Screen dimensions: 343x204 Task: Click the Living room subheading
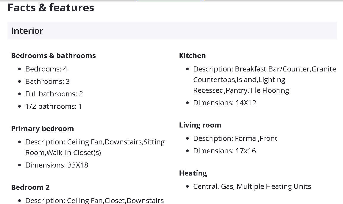[200, 125]
